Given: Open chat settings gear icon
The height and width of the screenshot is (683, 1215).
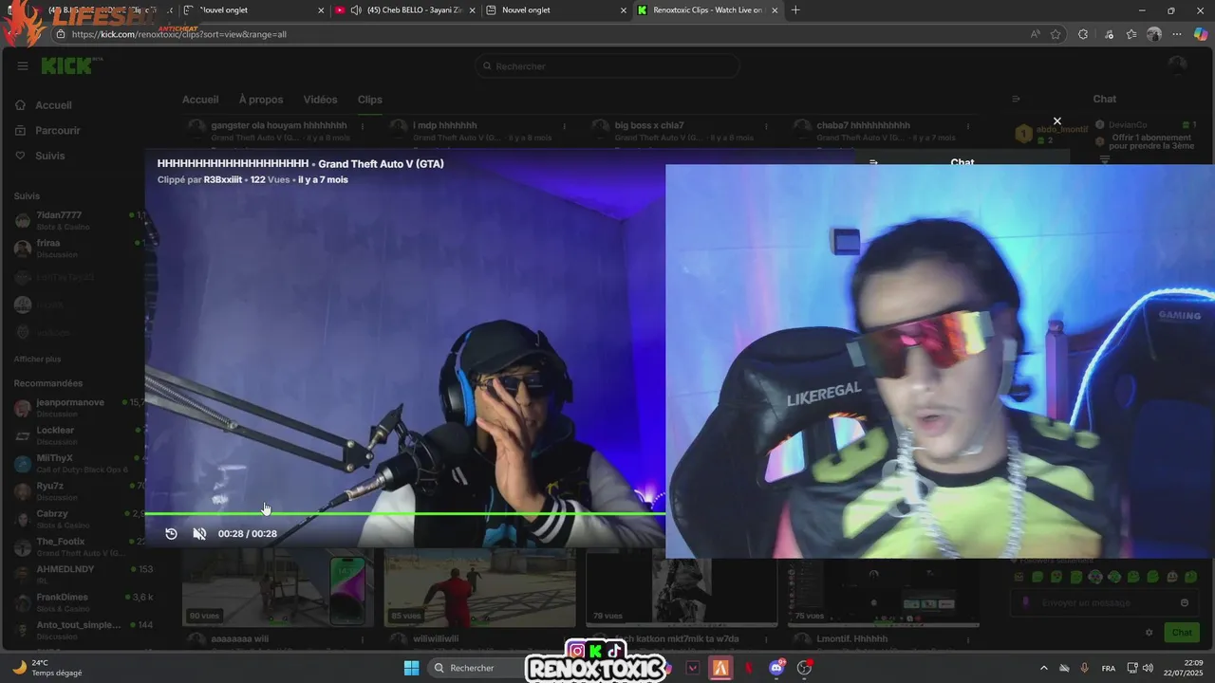Looking at the screenshot, I should pyautogui.click(x=1150, y=633).
